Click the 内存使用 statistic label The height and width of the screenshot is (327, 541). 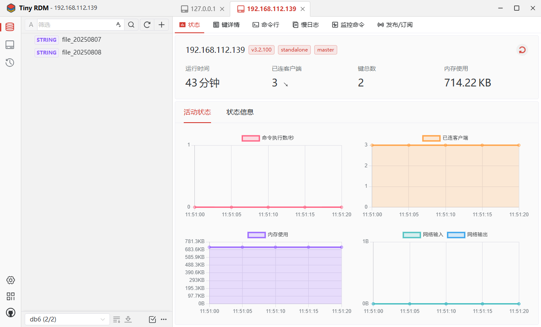click(456, 69)
